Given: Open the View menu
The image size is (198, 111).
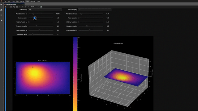Looking at the screenshot, I should tap(13, 1).
